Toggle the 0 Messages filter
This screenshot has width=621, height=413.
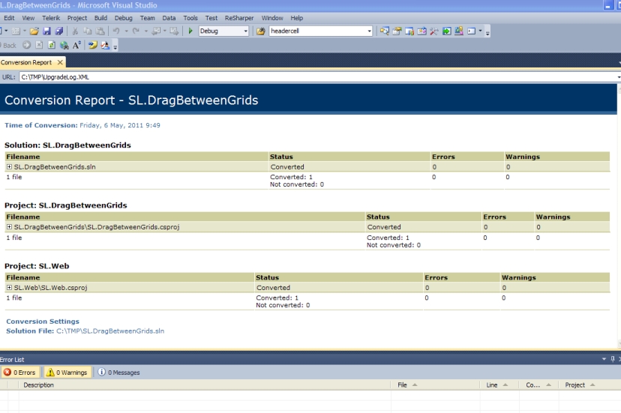[118, 373]
